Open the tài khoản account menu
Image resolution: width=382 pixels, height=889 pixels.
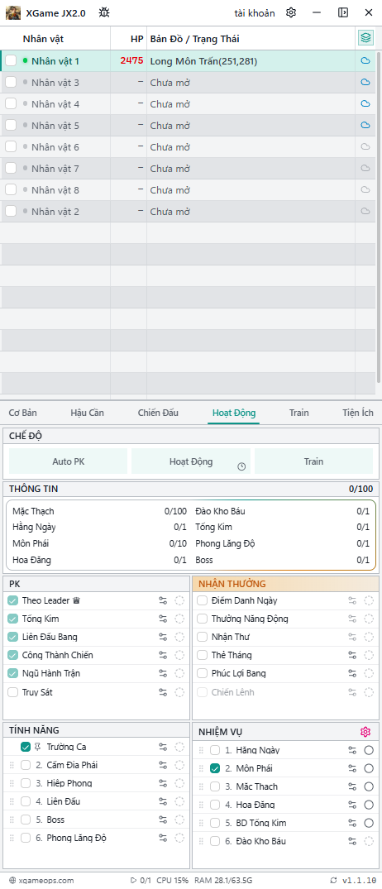[x=255, y=13]
